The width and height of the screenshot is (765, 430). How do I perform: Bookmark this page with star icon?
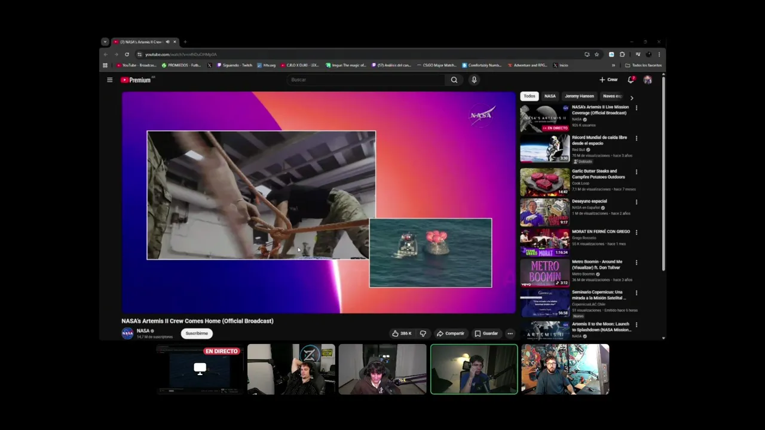point(596,54)
